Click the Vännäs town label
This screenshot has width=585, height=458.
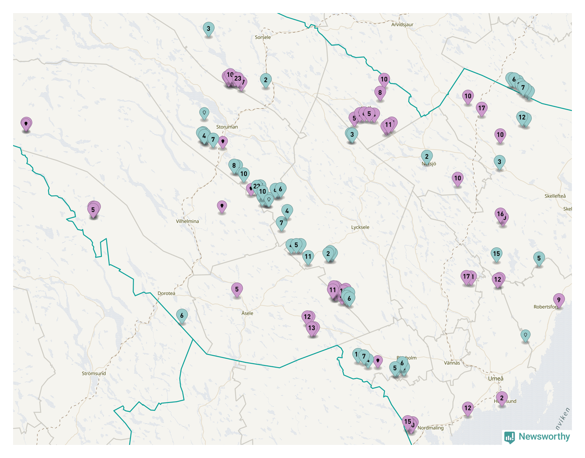click(x=452, y=363)
